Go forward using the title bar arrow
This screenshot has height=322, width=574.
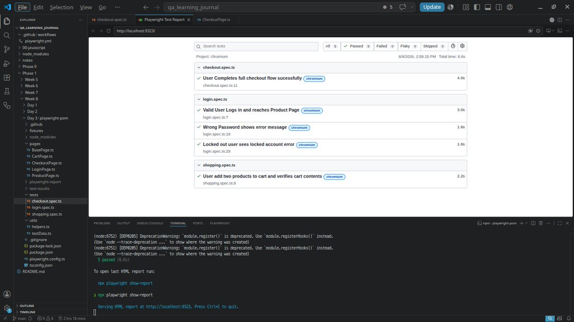(157, 7)
